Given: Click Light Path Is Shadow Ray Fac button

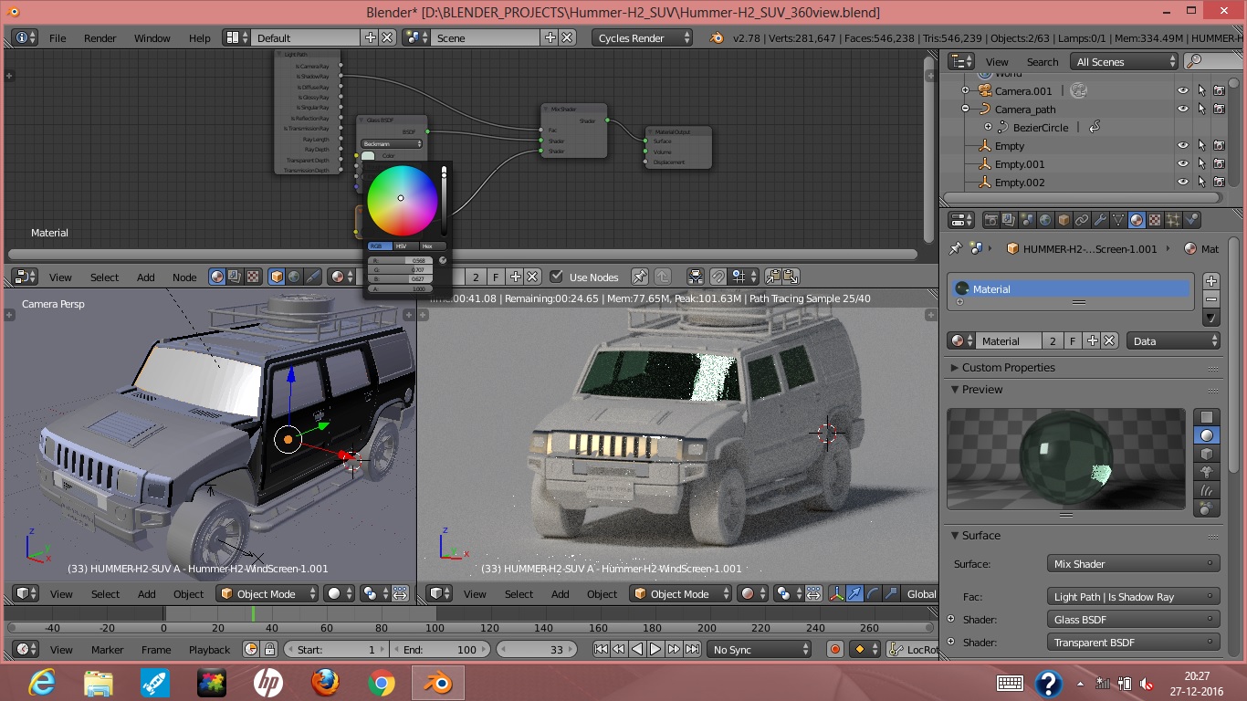Looking at the screenshot, I should (x=1133, y=596).
